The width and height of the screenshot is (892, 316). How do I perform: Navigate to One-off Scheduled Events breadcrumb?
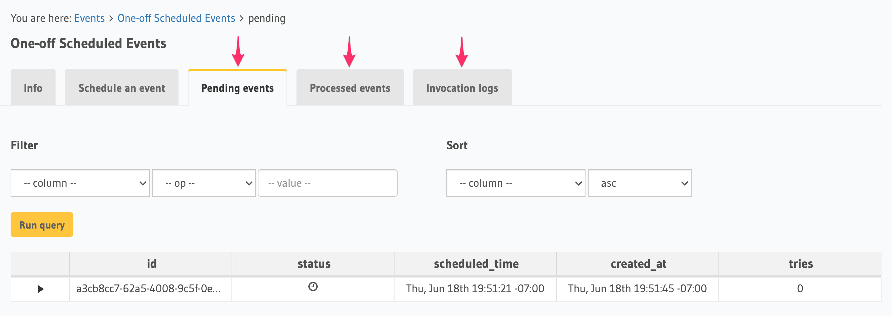tap(176, 18)
